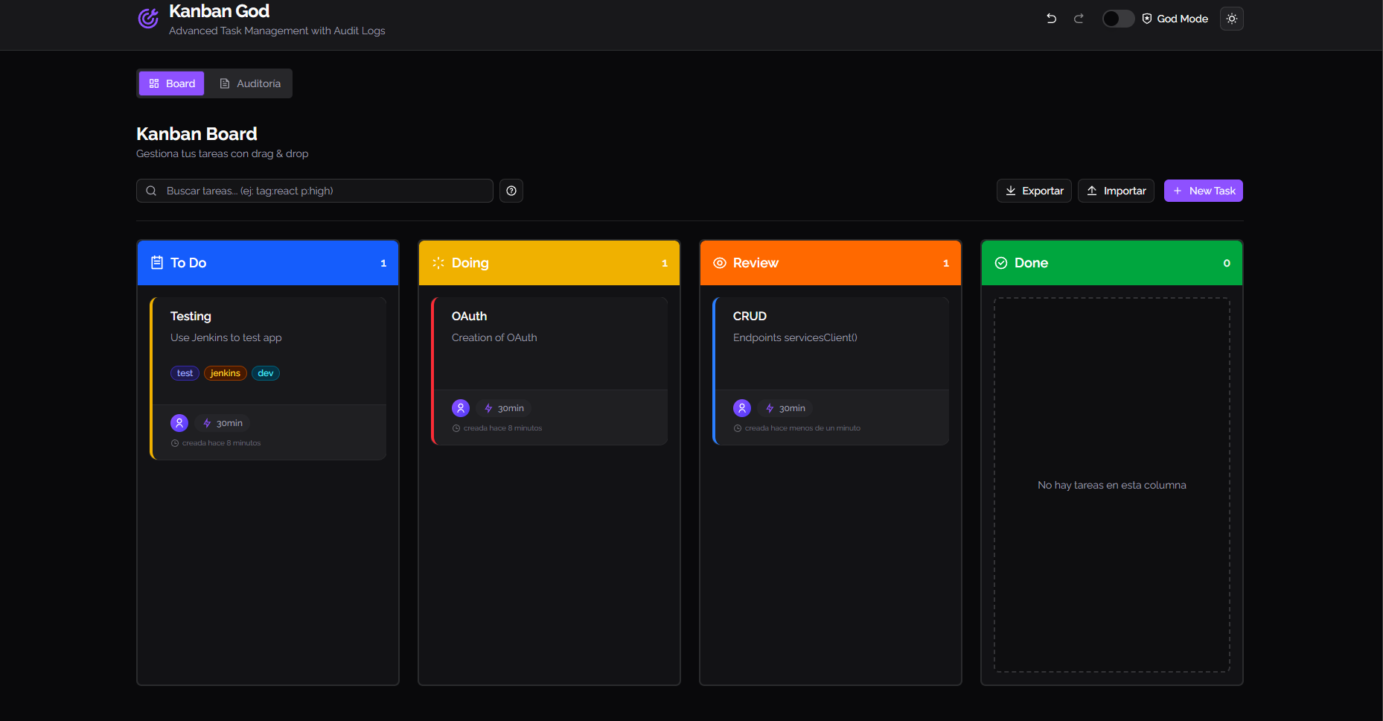Create a task with New Task

pos(1203,191)
